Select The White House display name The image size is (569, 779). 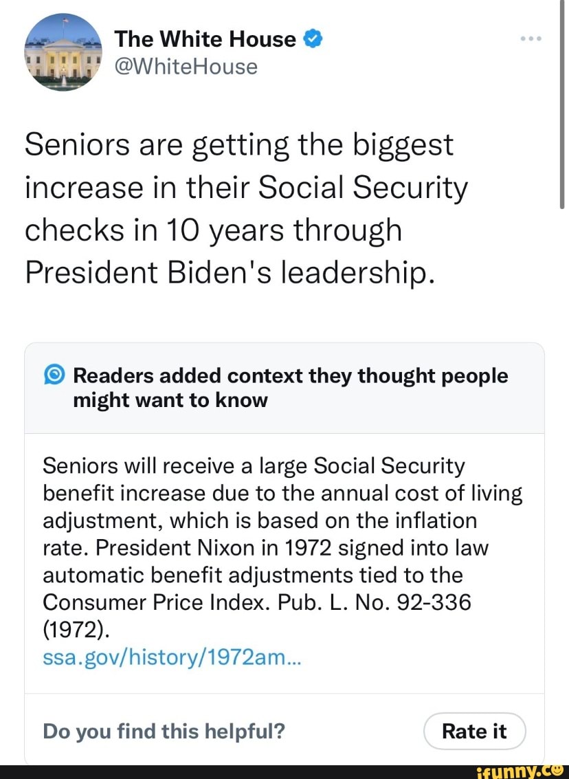[205, 39]
